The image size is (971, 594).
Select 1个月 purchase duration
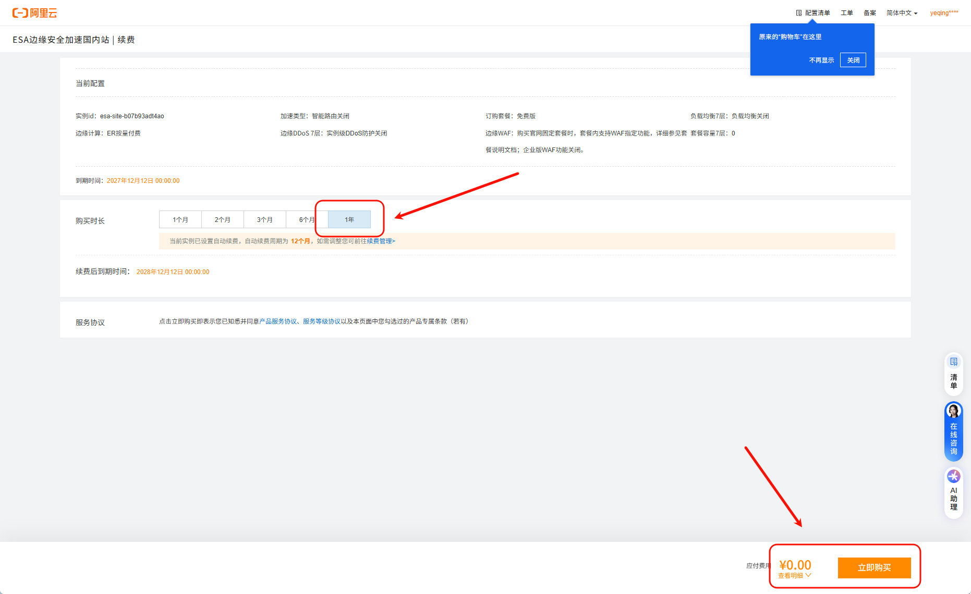pos(180,220)
